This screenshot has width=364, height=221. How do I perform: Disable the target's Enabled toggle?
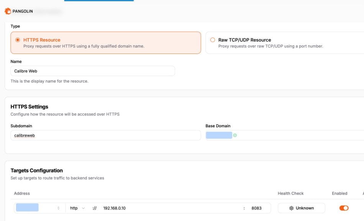coord(344,208)
